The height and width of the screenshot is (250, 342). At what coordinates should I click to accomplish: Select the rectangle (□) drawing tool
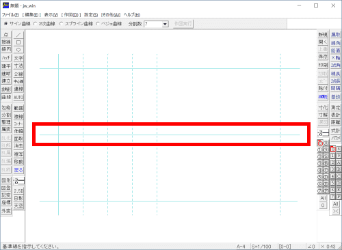tap(18, 42)
